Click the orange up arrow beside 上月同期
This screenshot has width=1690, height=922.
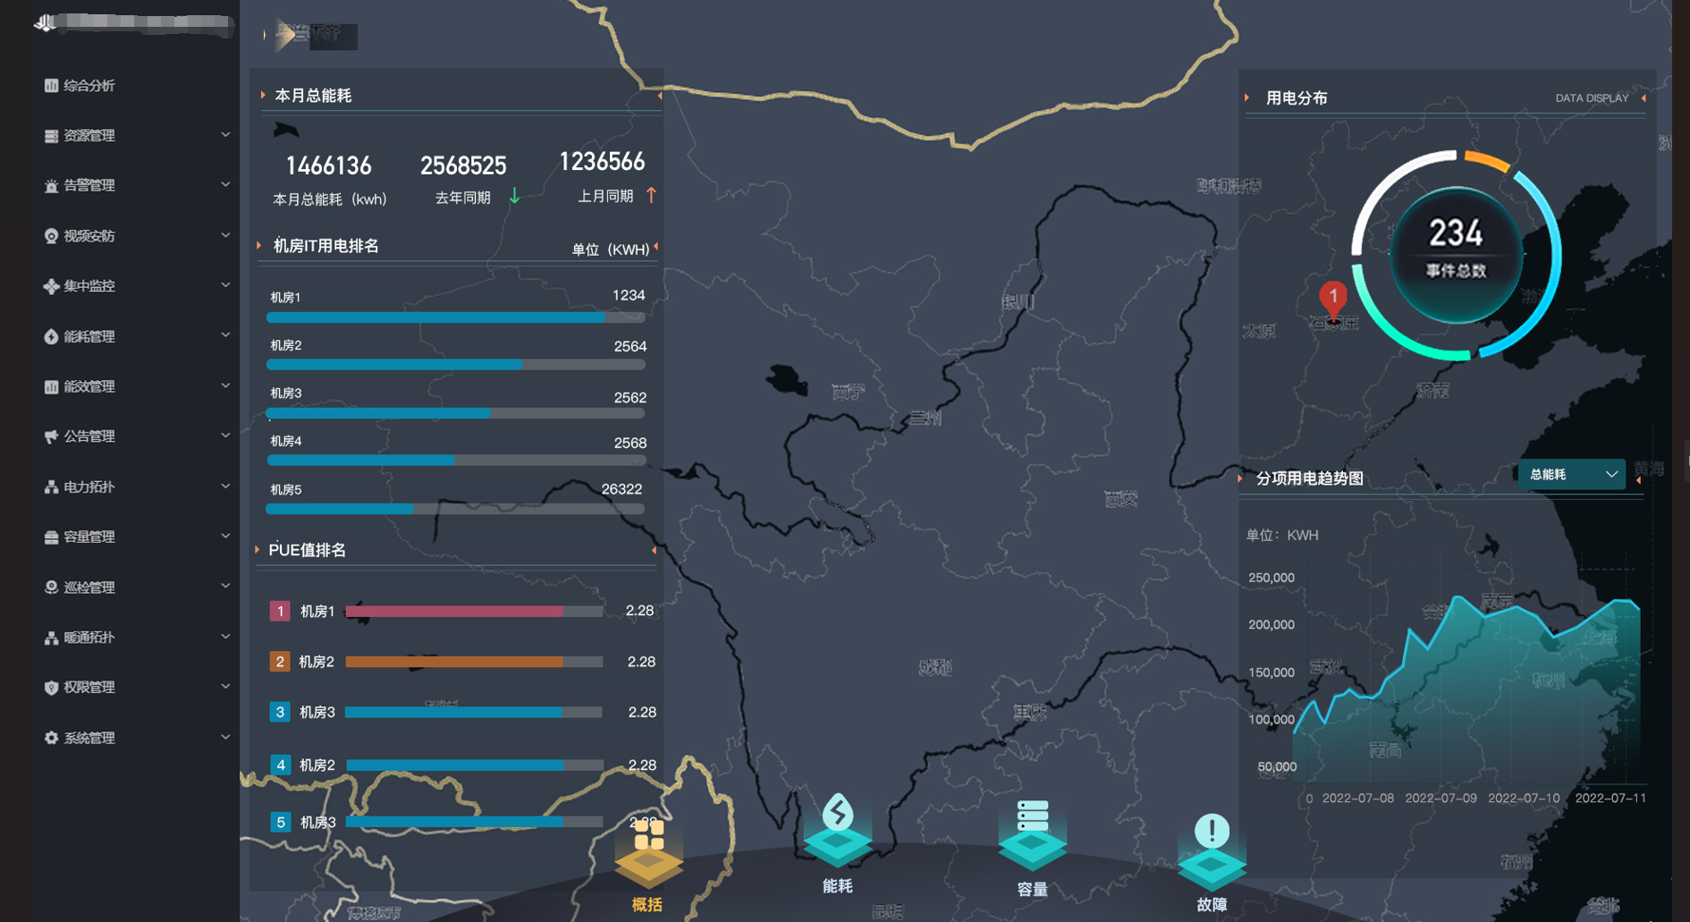[651, 195]
